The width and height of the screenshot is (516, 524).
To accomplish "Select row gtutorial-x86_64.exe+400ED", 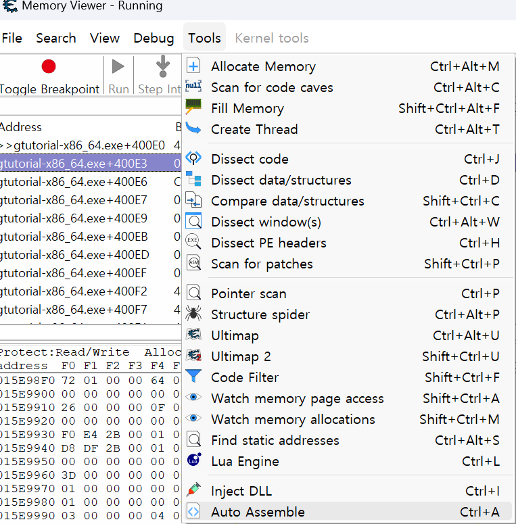I will pos(90,255).
